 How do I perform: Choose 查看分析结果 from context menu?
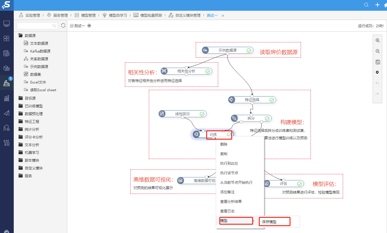coord(240,202)
